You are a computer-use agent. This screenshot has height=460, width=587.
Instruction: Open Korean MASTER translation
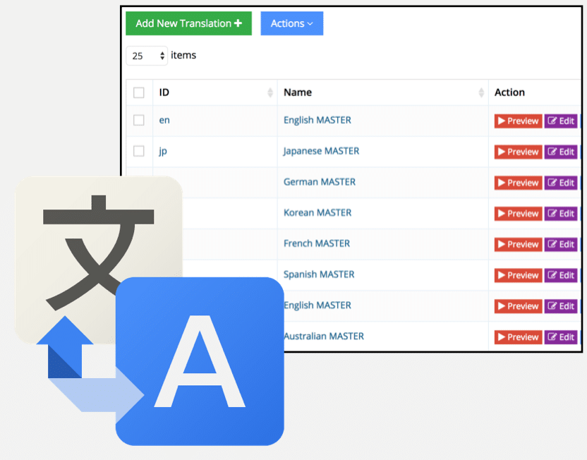(317, 212)
